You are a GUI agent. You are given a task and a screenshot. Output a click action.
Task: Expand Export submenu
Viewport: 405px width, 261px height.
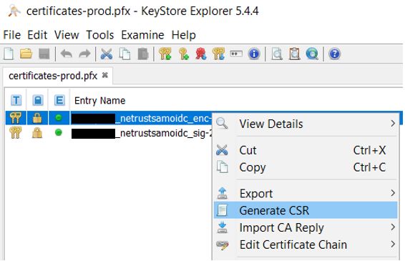point(306,193)
